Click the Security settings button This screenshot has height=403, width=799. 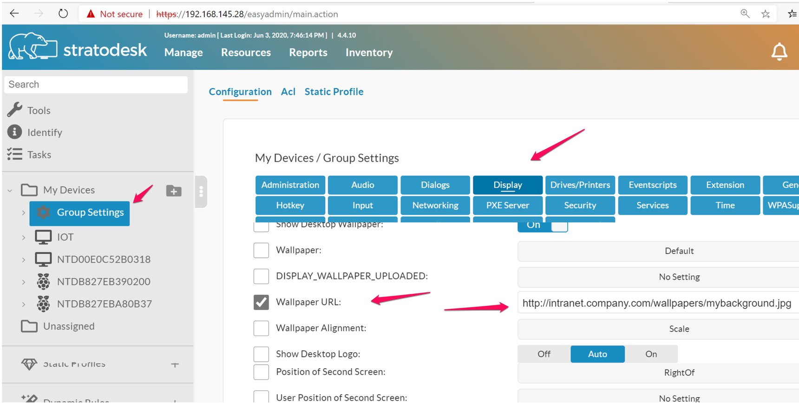pyautogui.click(x=580, y=205)
